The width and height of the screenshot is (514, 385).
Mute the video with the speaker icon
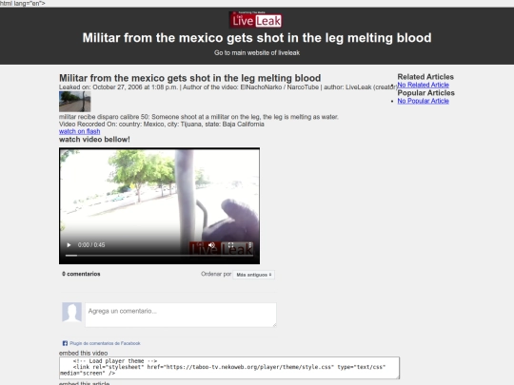click(211, 245)
